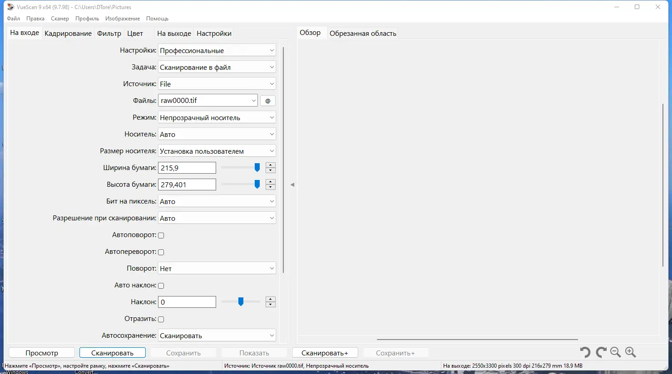Open the Источник dropdown set to File
Image resolution: width=672 pixels, height=374 pixels.
[217, 84]
